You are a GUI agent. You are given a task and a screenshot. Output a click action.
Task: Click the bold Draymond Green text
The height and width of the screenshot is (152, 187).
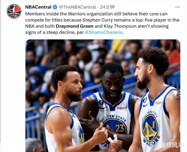[x=75, y=26]
